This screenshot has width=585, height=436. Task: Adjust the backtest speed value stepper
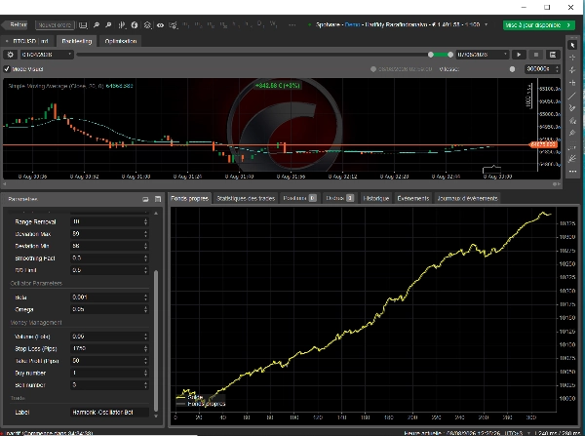pos(557,69)
